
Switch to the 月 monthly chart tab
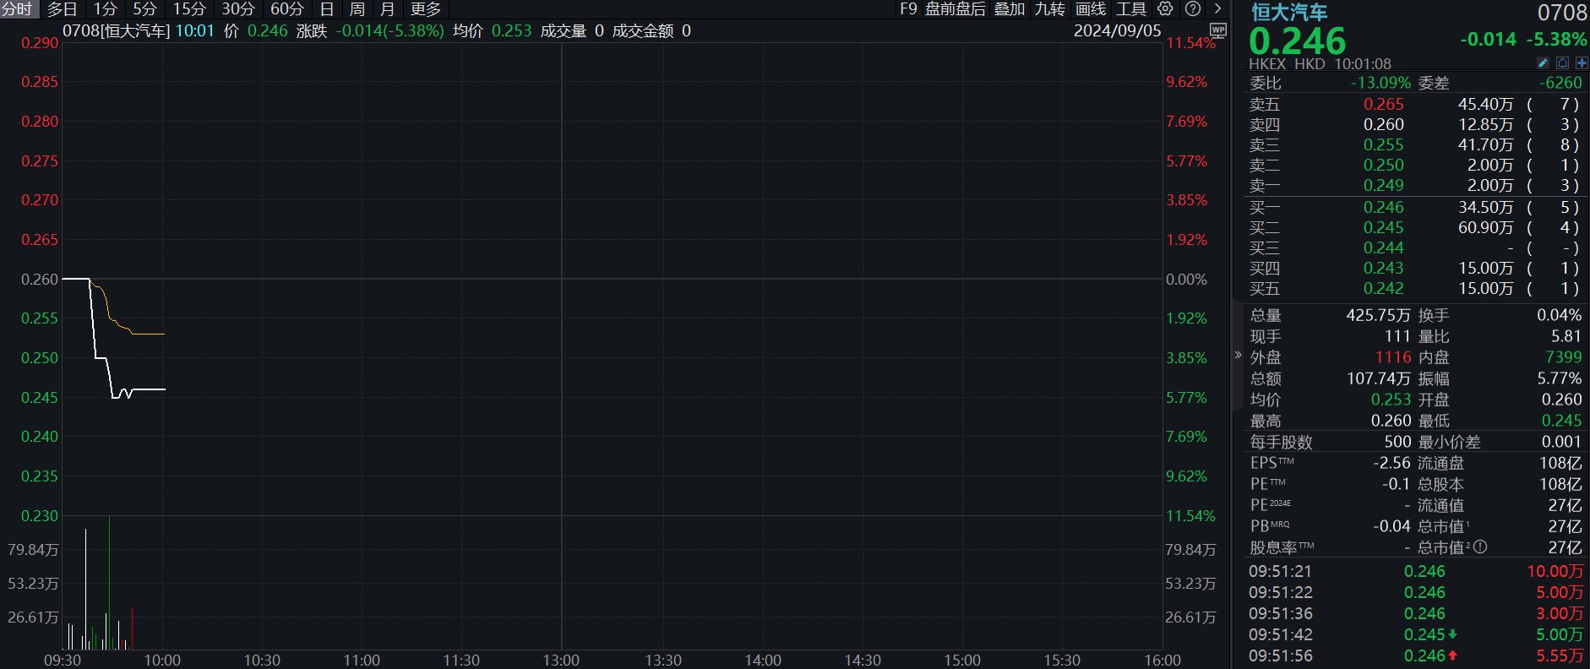coord(388,9)
